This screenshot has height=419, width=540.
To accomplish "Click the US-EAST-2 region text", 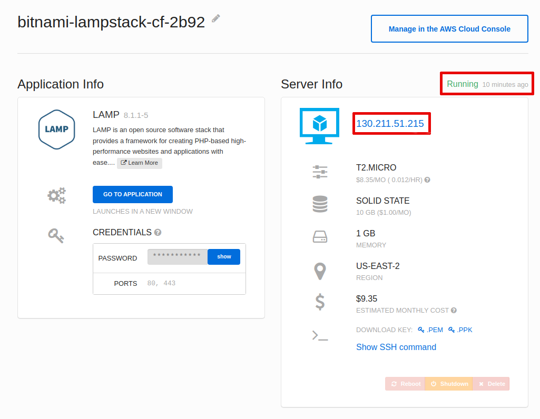I will click(378, 266).
